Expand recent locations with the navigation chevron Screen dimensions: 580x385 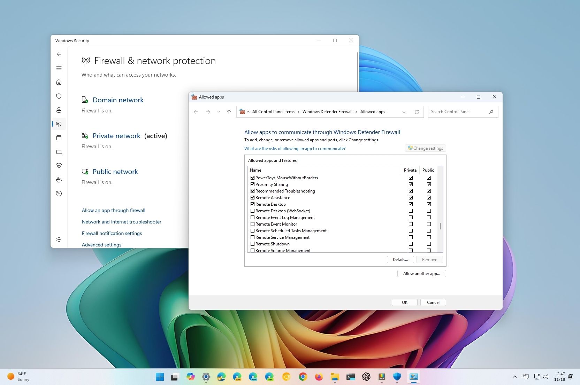click(219, 112)
